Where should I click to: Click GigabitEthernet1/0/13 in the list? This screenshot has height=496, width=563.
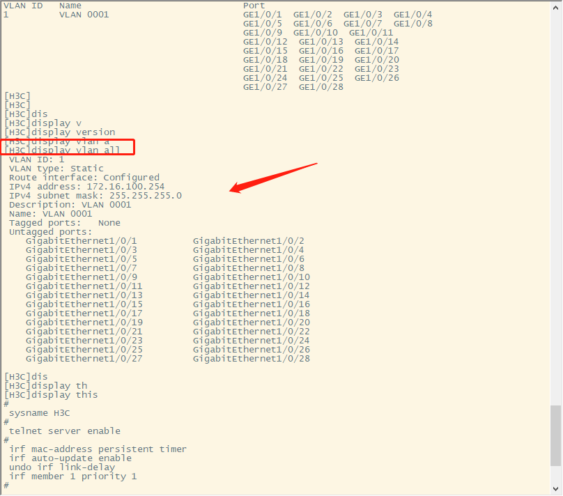(x=84, y=295)
